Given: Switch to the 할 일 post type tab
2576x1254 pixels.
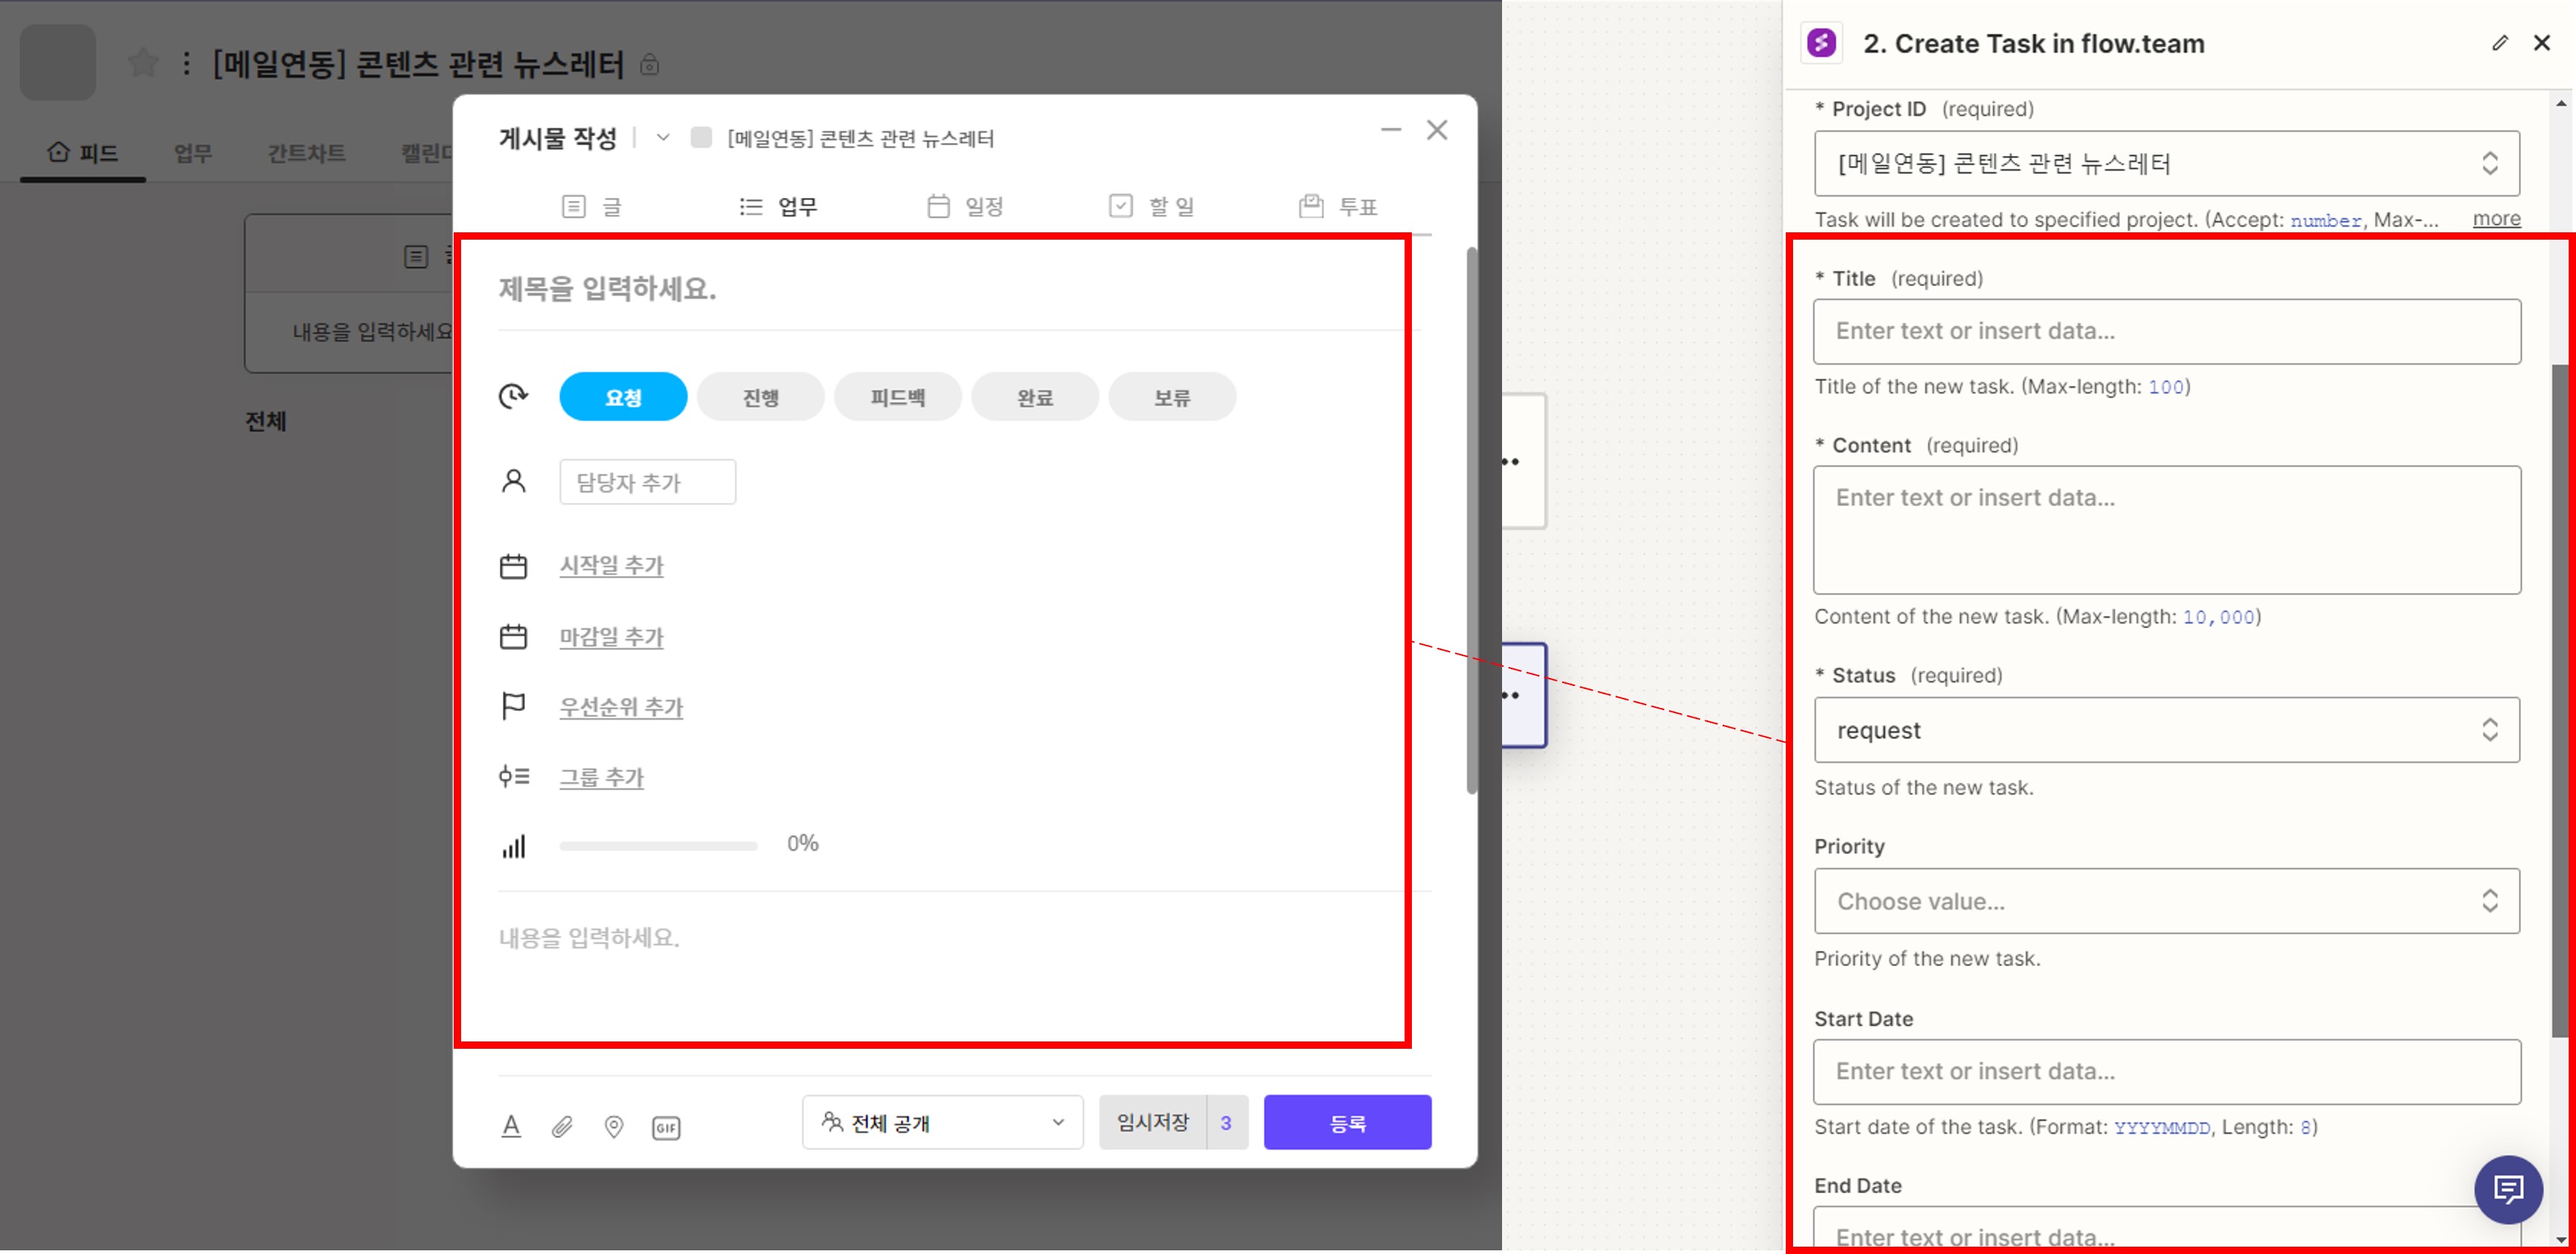Looking at the screenshot, I should [1152, 206].
